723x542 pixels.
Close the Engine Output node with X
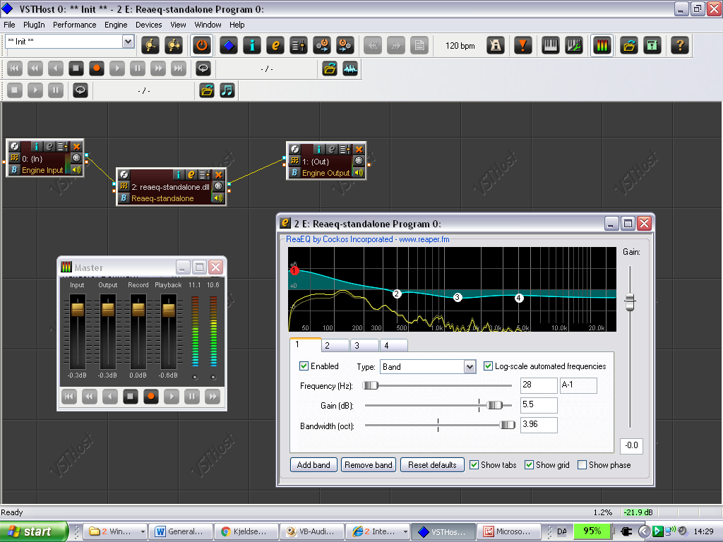click(359, 149)
